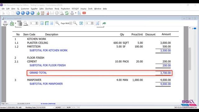199x112 pixels.
Task: Go to the next record arrow
Action: click(28, 13)
